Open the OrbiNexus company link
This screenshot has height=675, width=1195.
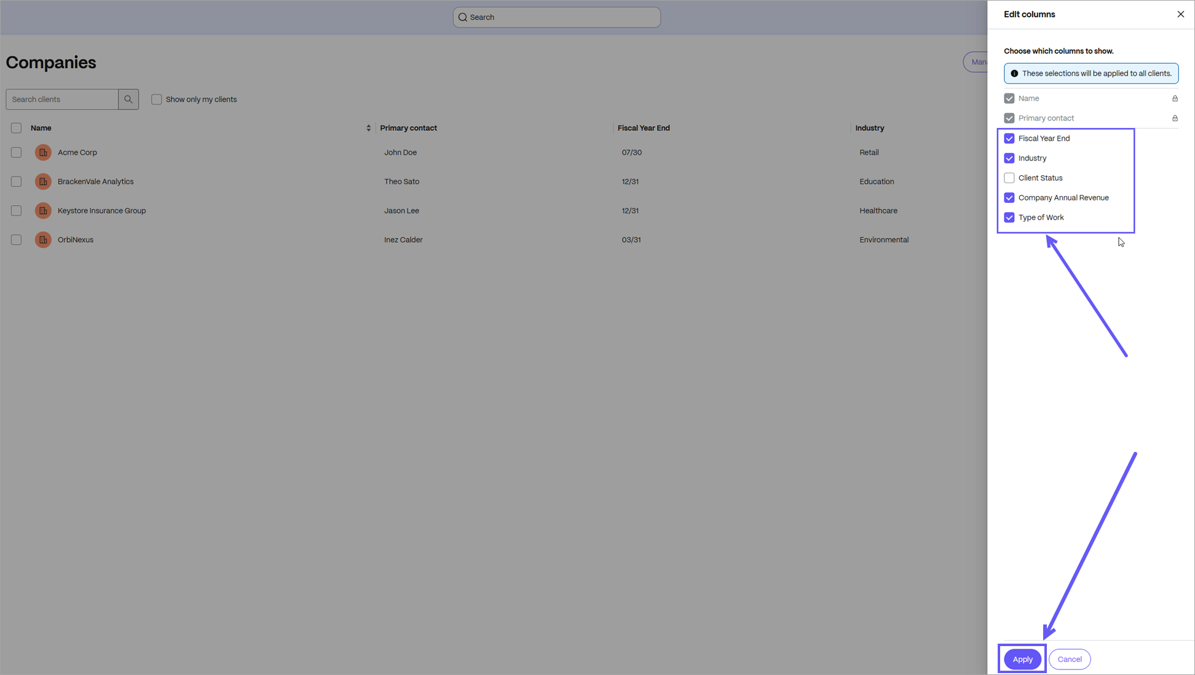click(x=76, y=240)
